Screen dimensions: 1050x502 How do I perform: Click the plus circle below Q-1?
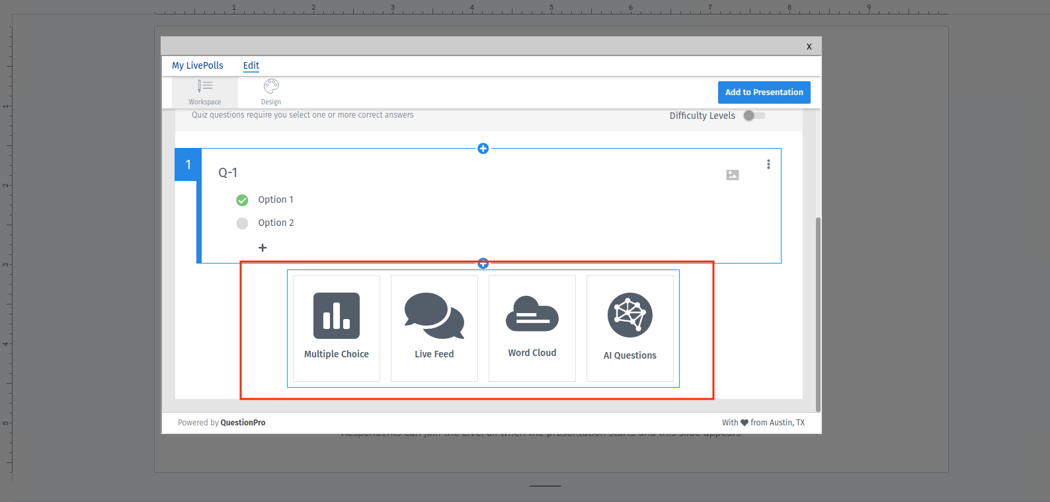[483, 264]
